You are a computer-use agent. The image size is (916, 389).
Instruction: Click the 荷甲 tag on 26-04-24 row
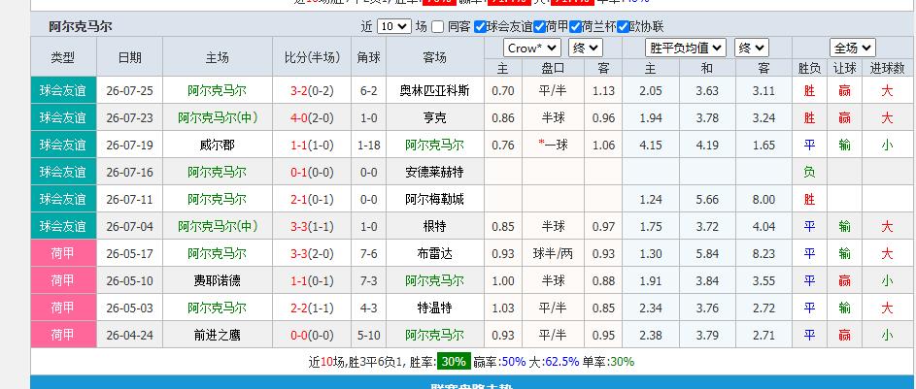click(63, 336)
